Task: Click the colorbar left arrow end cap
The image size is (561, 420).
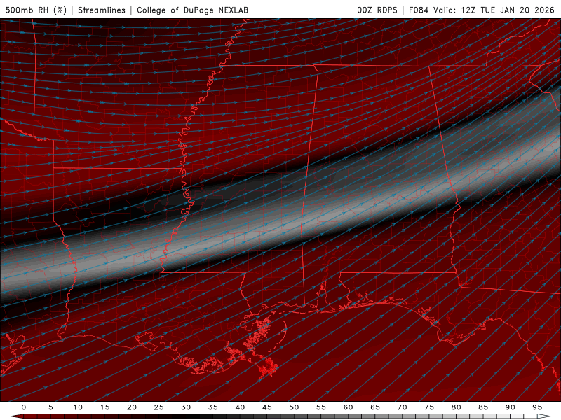Action: (x=16, y=416)
